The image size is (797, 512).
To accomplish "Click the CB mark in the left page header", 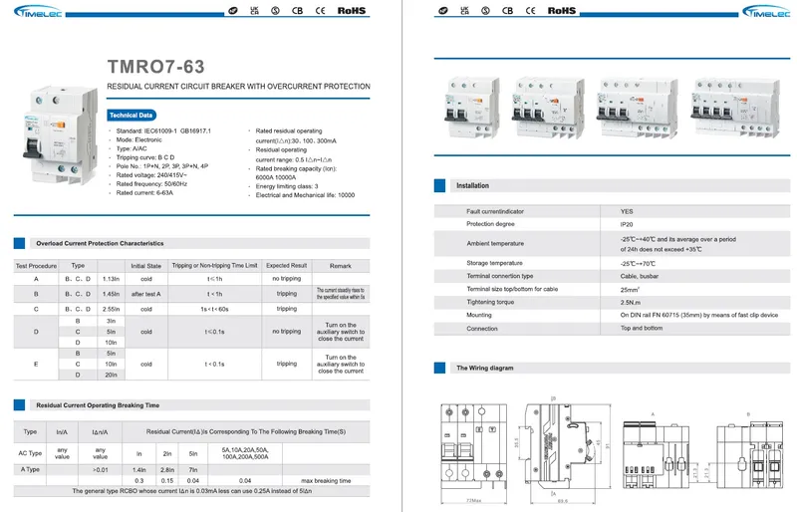I will point(297,10).
